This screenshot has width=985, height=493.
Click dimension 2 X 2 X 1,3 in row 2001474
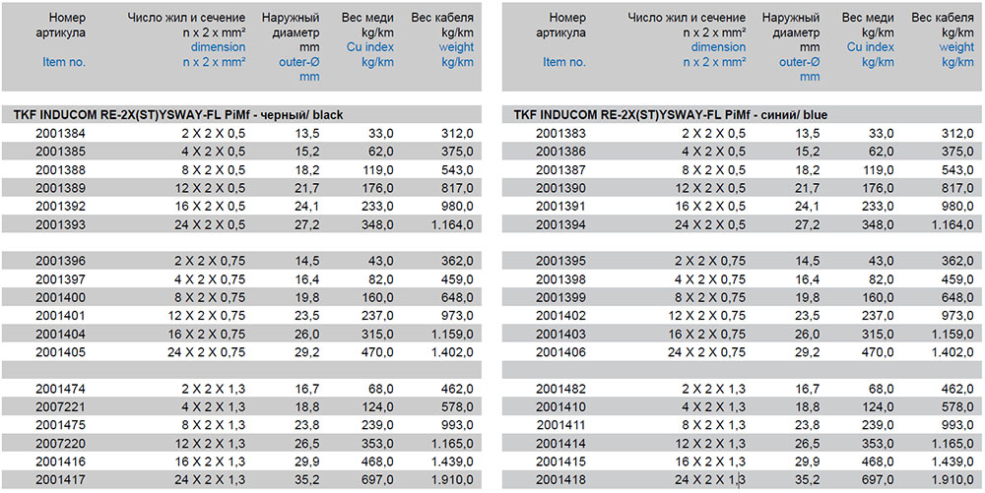[216, 389]
